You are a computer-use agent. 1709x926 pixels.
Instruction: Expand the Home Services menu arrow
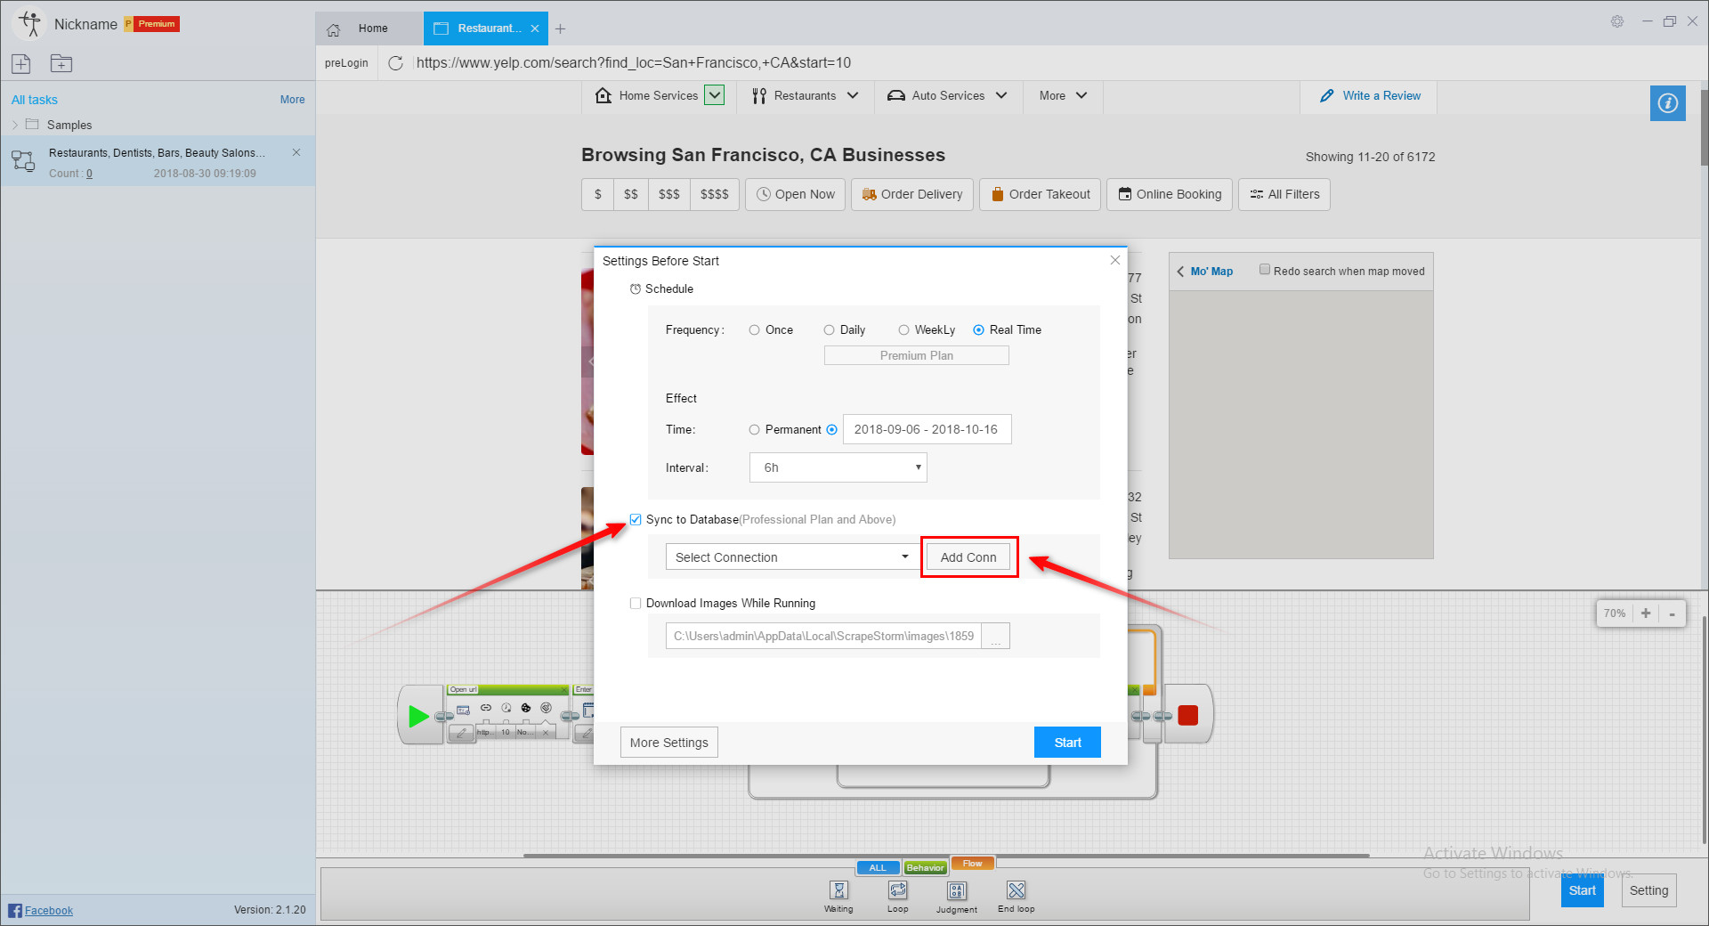click(715, 94)
